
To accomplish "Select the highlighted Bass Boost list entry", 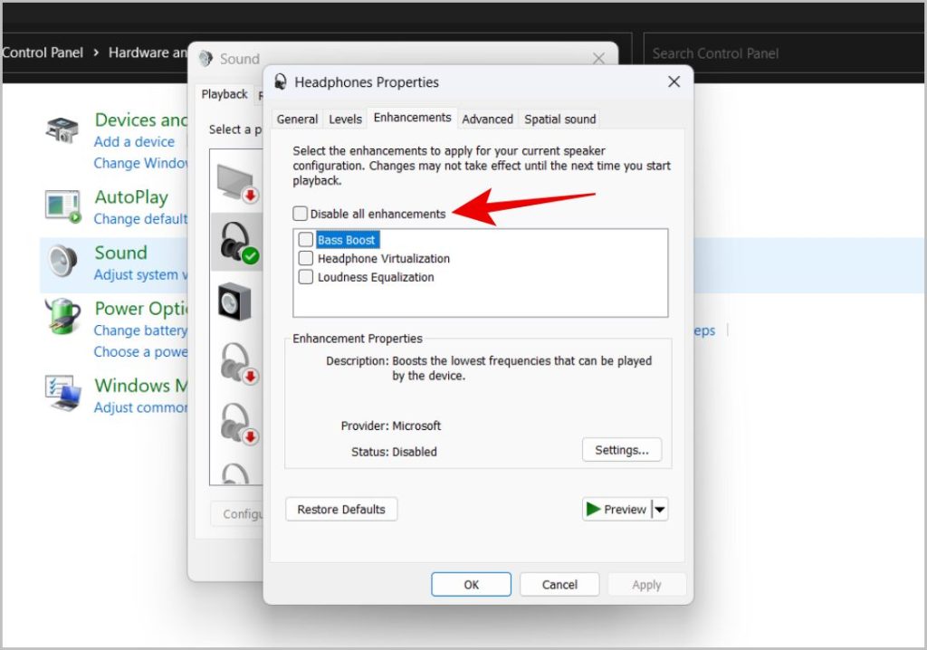I will point(347,240).
